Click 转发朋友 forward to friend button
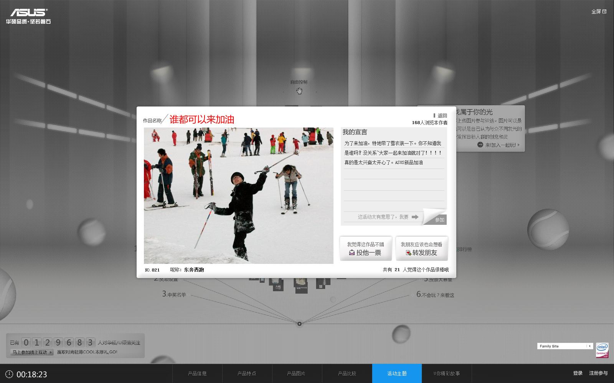 422,249
